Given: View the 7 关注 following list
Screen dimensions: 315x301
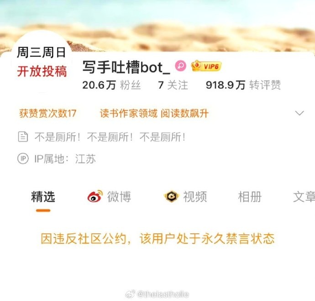Looking at the screenshot, I should coord(173,85).
